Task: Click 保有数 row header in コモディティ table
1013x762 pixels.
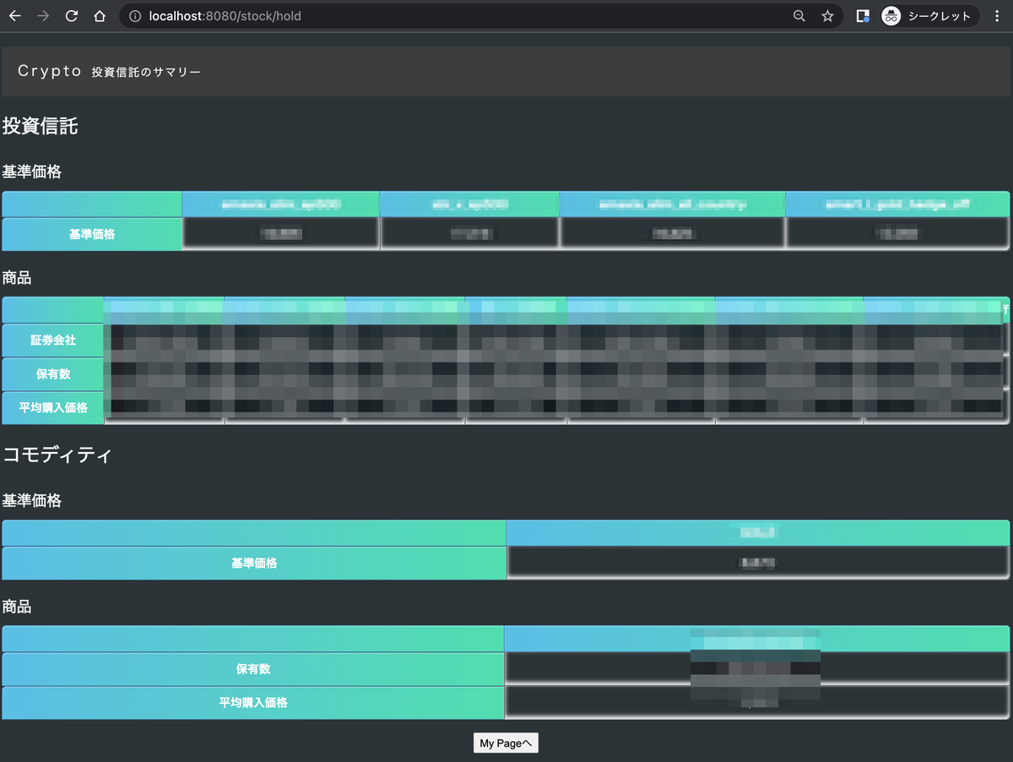Action: click(253, 669)
